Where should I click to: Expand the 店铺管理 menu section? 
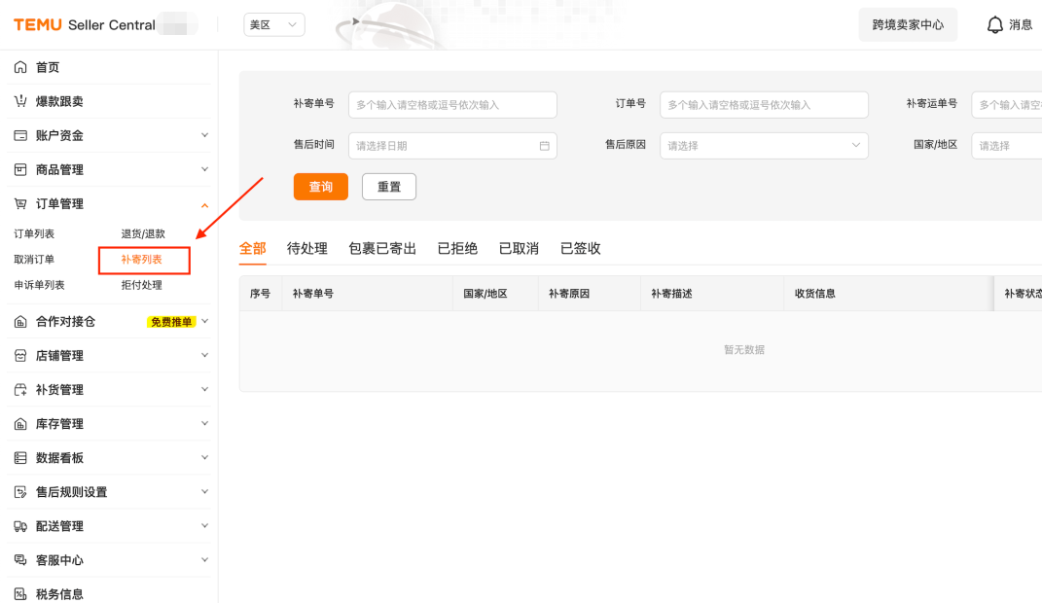click(204, 356)
